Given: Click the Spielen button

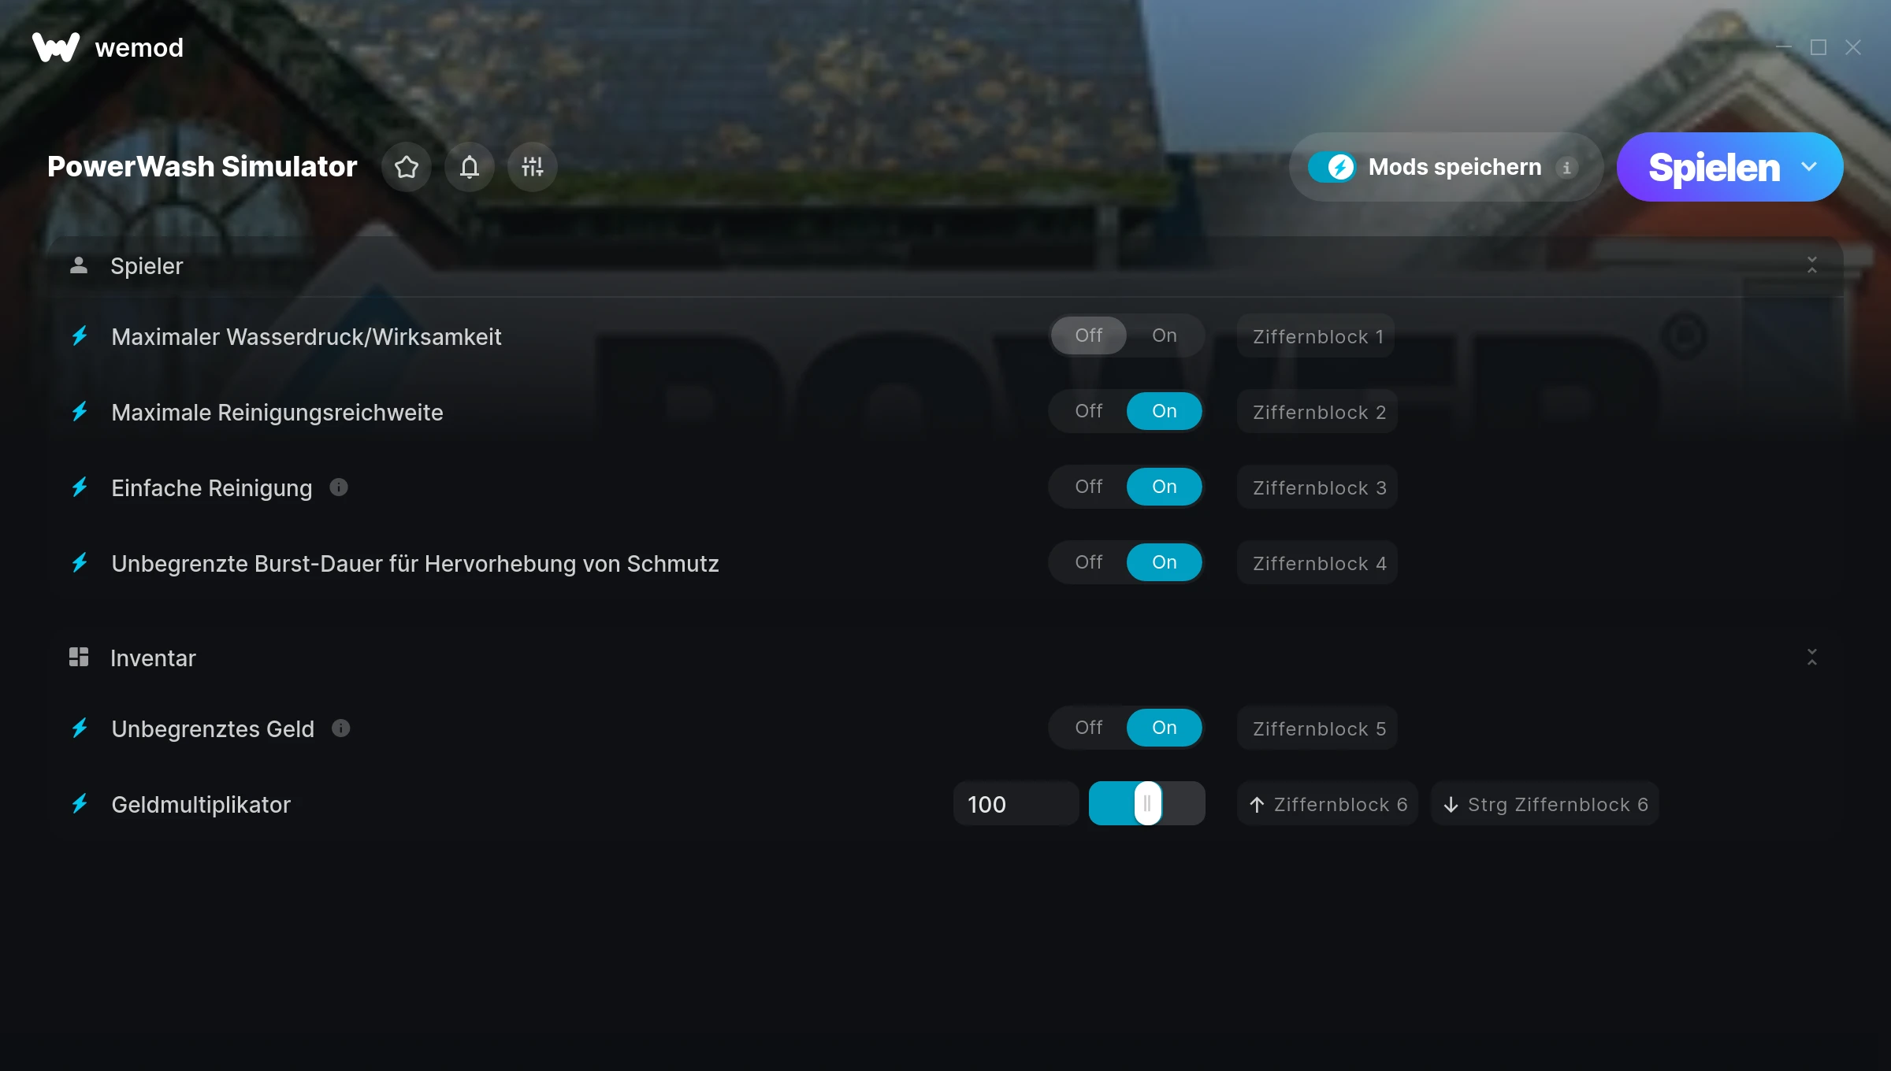Looking at the screenshot, I should pos(1714,167).
